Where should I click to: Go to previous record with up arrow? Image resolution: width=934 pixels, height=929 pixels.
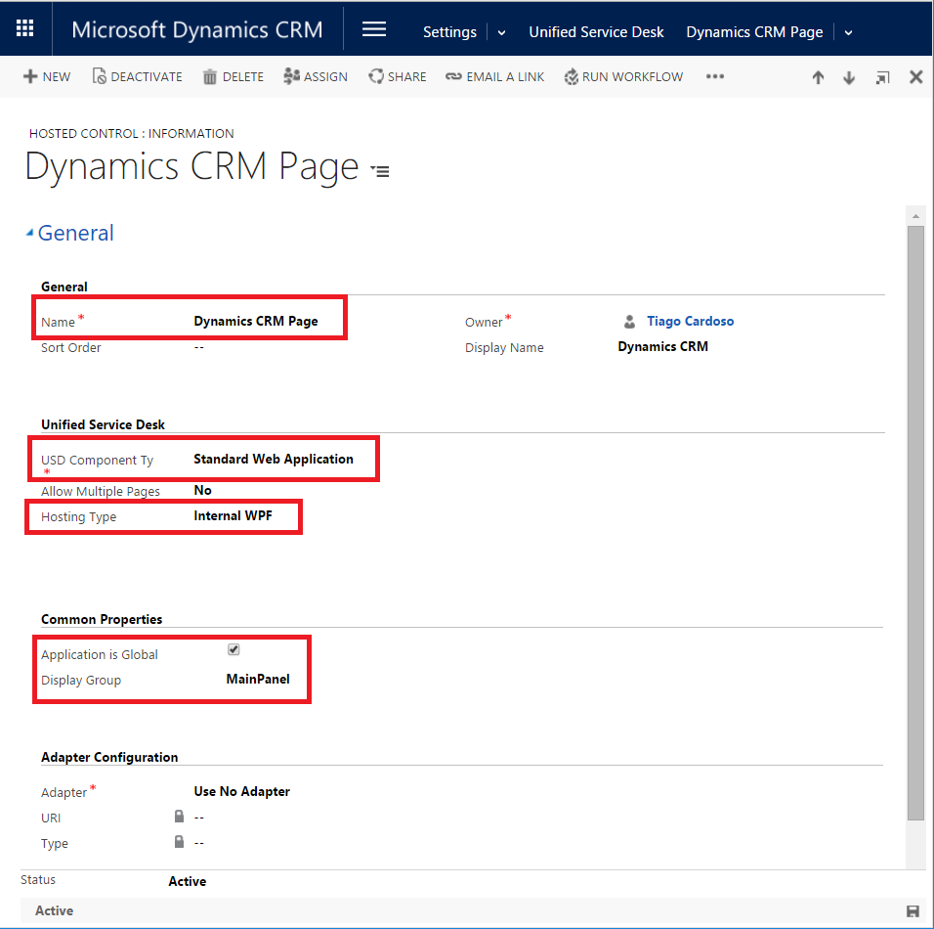click(819, 78)
